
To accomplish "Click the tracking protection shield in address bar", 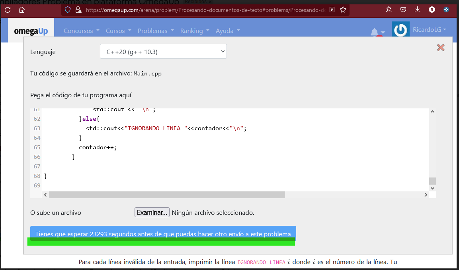I will click(x=67, y=10).
